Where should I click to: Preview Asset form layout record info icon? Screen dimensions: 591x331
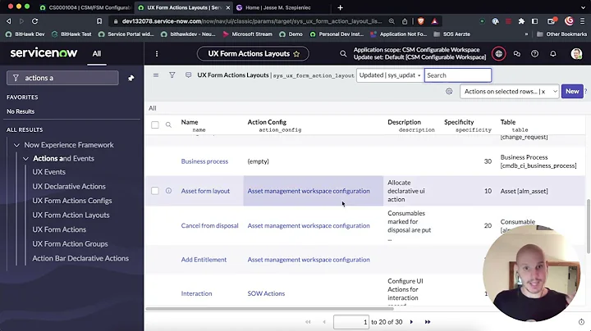click(x=168, y=191)
